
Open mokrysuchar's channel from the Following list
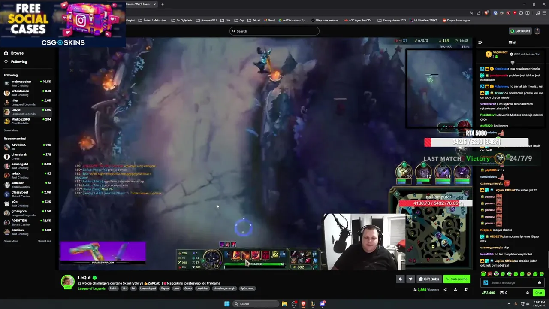(27, 83)
